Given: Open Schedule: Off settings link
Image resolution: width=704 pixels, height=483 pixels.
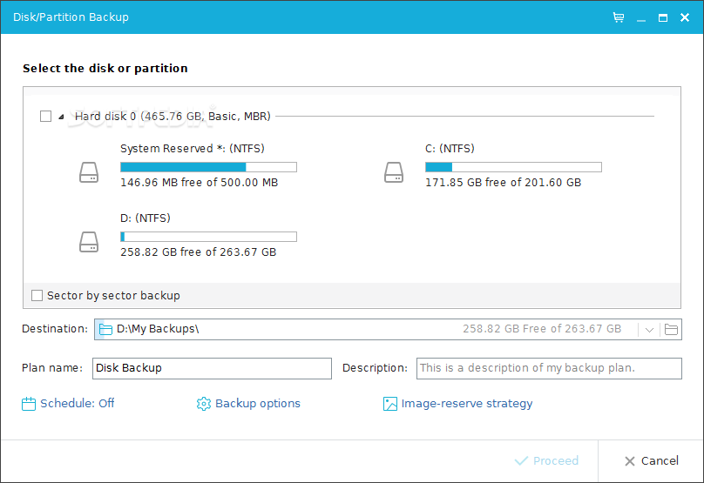Looking at the screenshot, I should pyautogui.click(x=78, y=403).
